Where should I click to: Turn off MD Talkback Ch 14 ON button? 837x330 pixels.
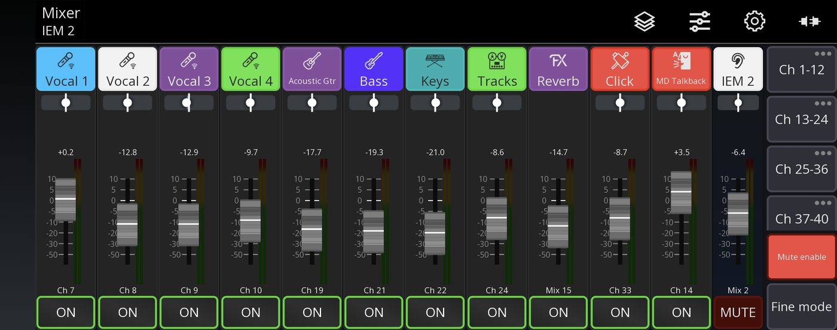pos(682,312)
